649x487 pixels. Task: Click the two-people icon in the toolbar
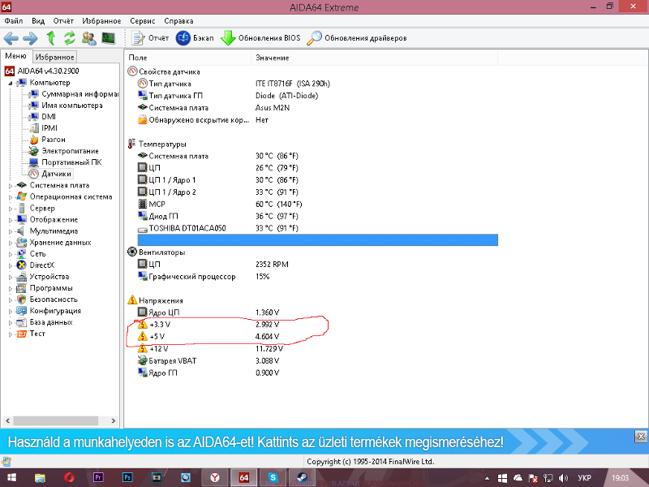tap(89, 38)
